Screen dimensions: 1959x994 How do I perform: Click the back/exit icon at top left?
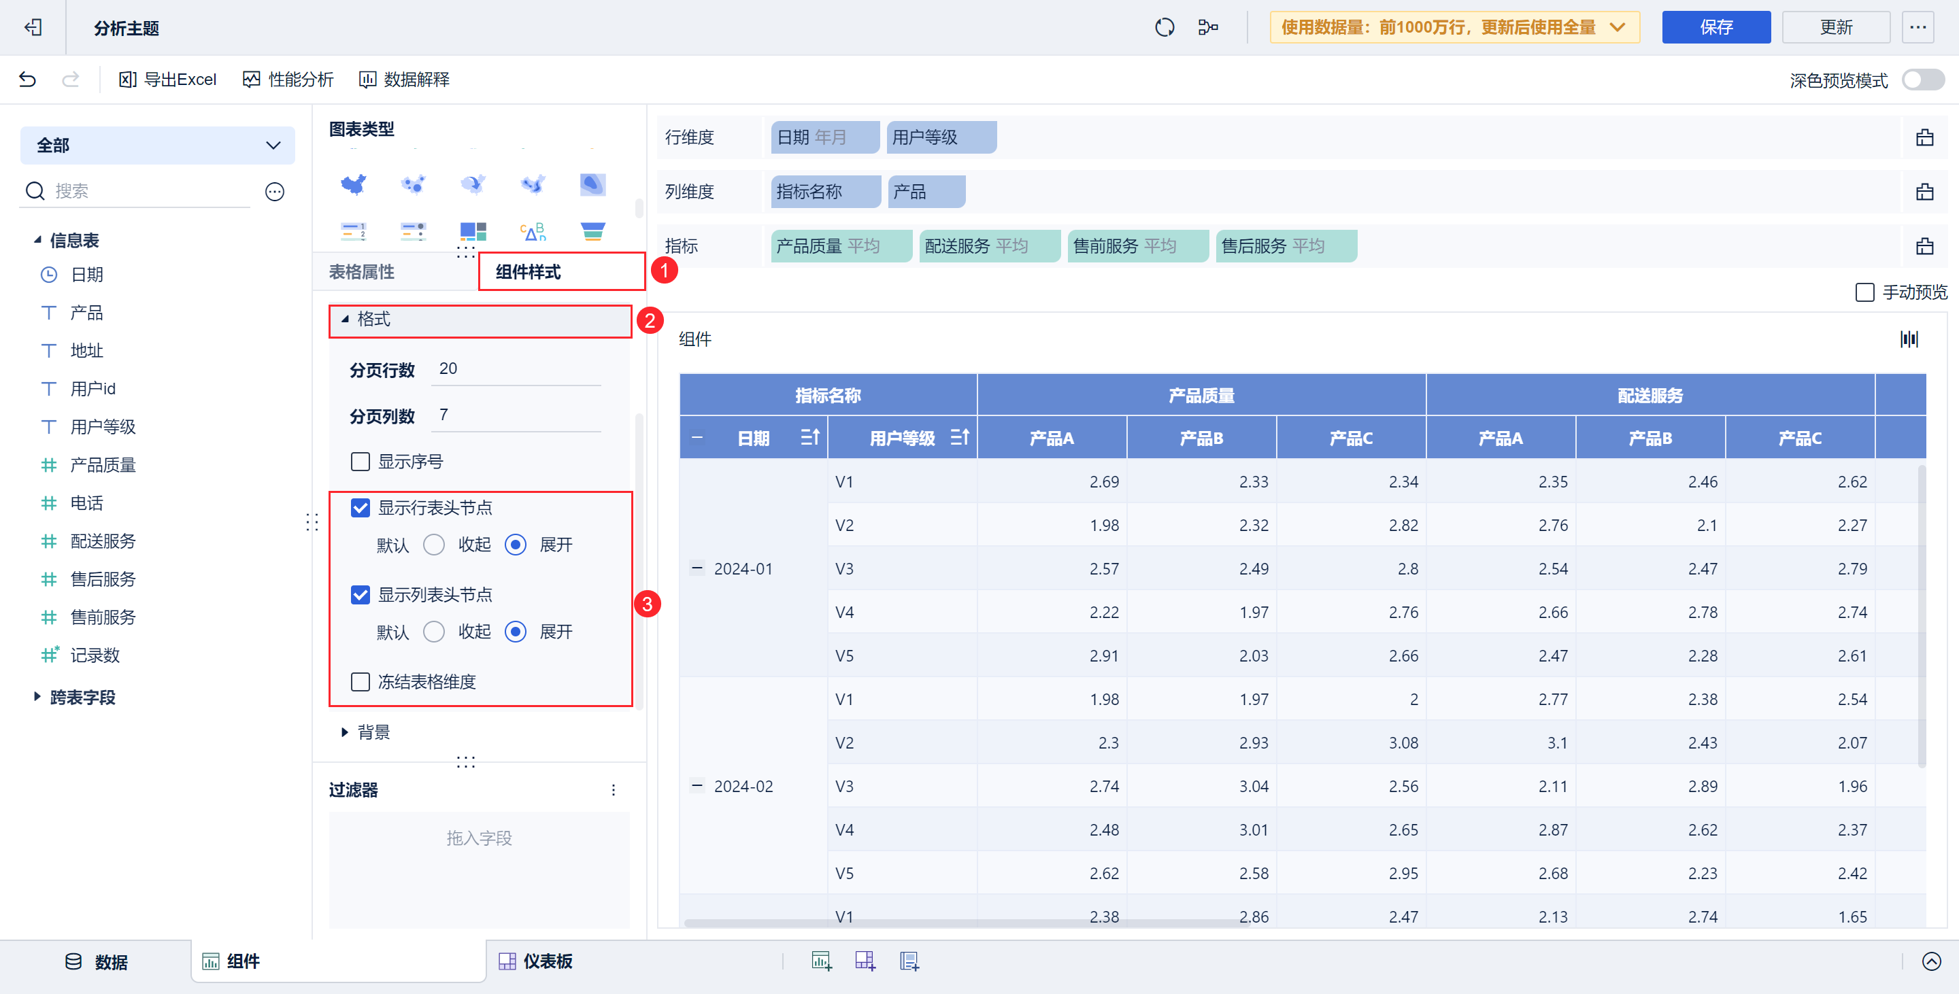click(x=33, y=27)
